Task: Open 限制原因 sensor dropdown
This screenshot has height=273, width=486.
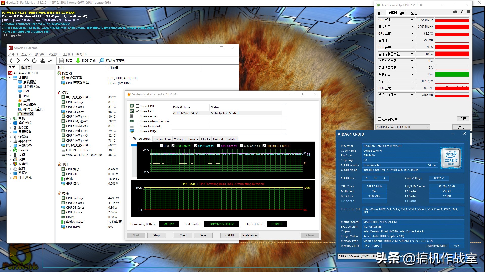Action: click(x=412, y=74)
